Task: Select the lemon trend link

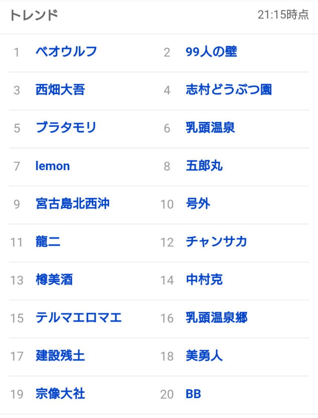Action: click(53, 166)
